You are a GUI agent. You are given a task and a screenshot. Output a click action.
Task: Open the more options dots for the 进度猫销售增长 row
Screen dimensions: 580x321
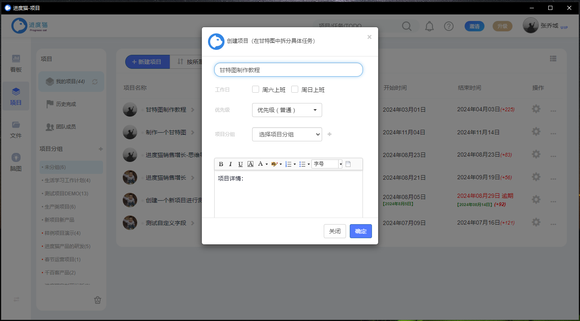tap(553, 179)
